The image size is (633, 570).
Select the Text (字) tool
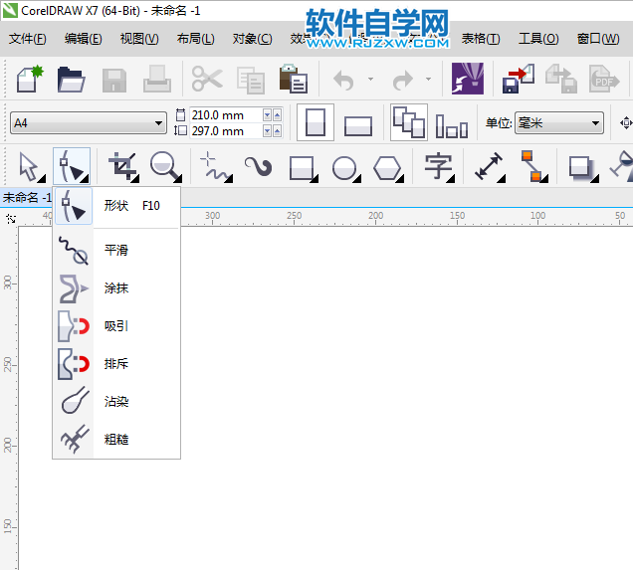pyautogui.click(x=438, y=166)
